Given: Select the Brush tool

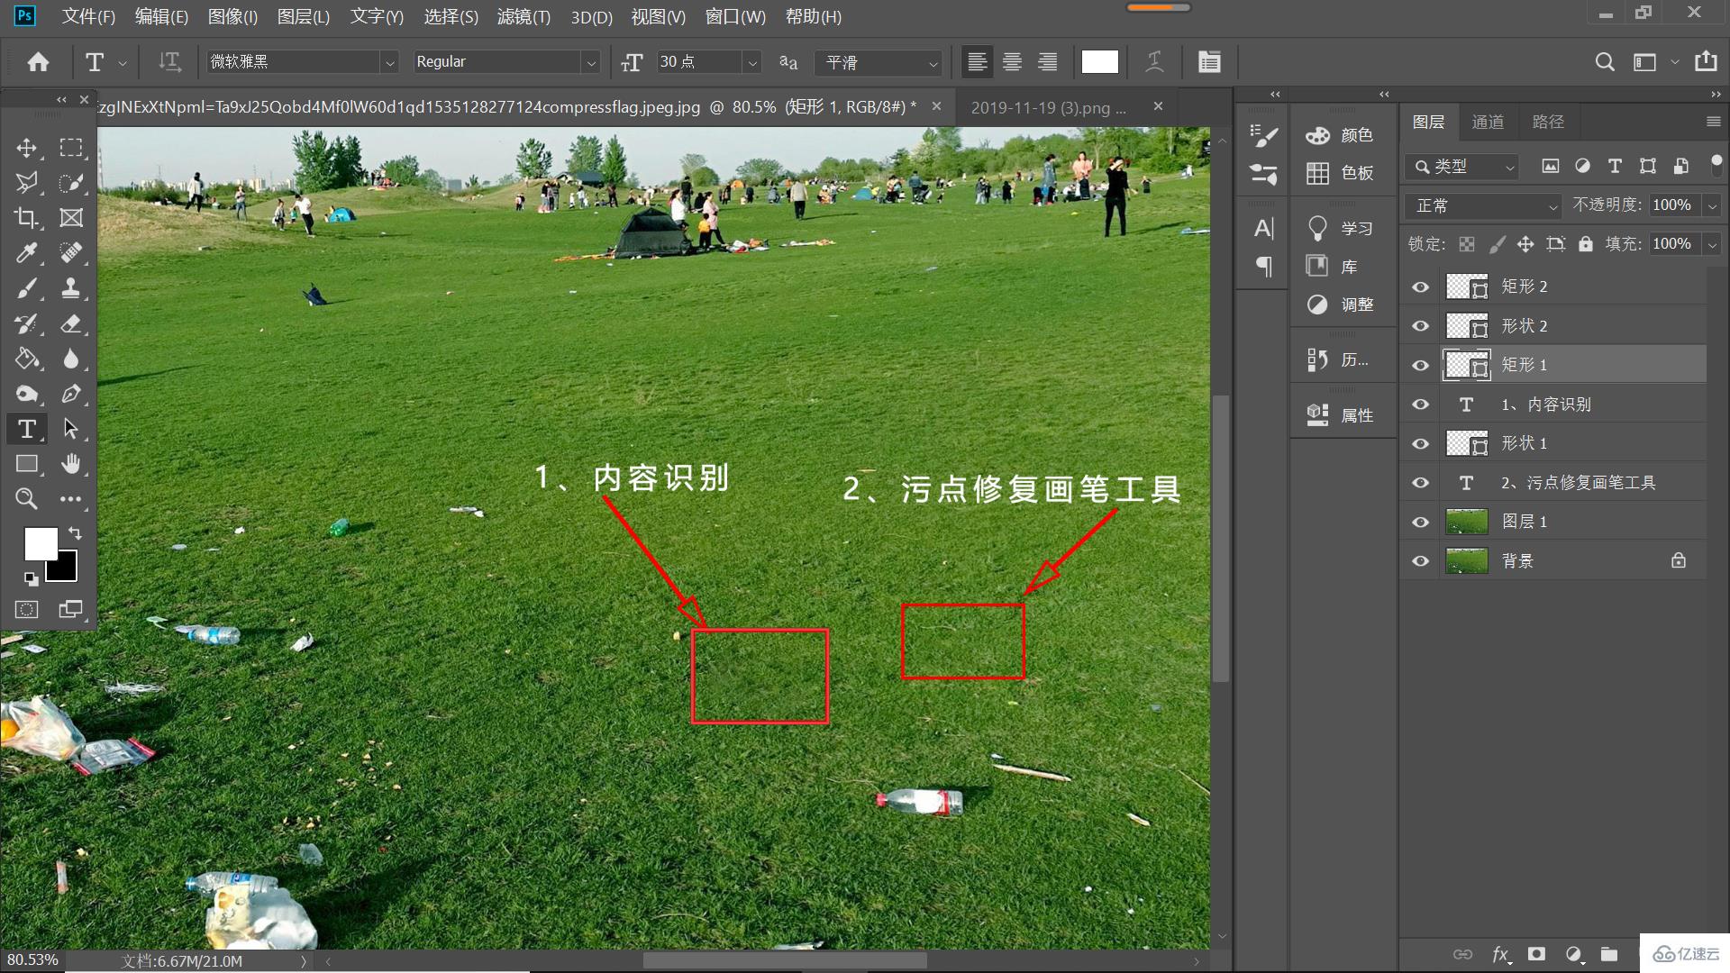Looking at the screenshot, I should coord(27,288).
